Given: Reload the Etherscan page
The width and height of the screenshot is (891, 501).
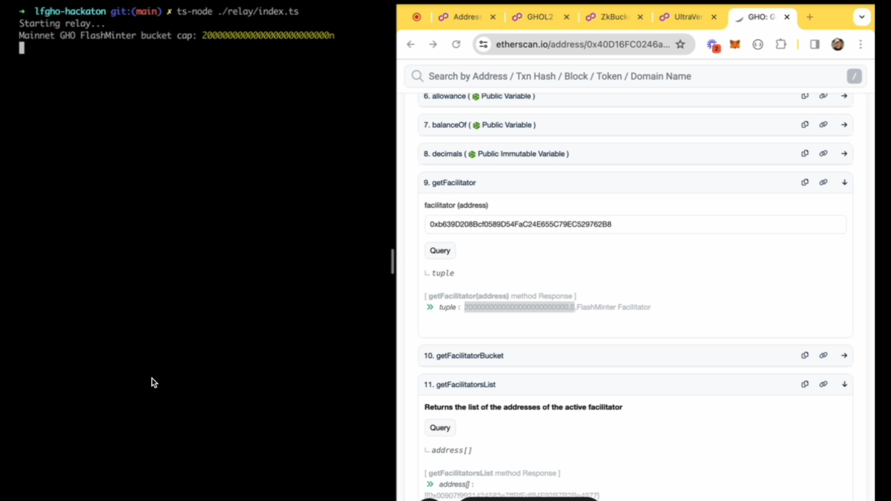Looking at the screenshot, I should 456,45.
